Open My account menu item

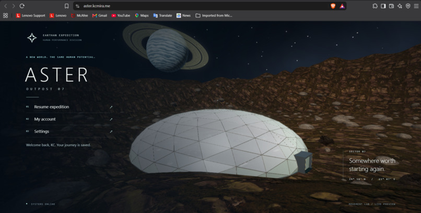point(69,119)
